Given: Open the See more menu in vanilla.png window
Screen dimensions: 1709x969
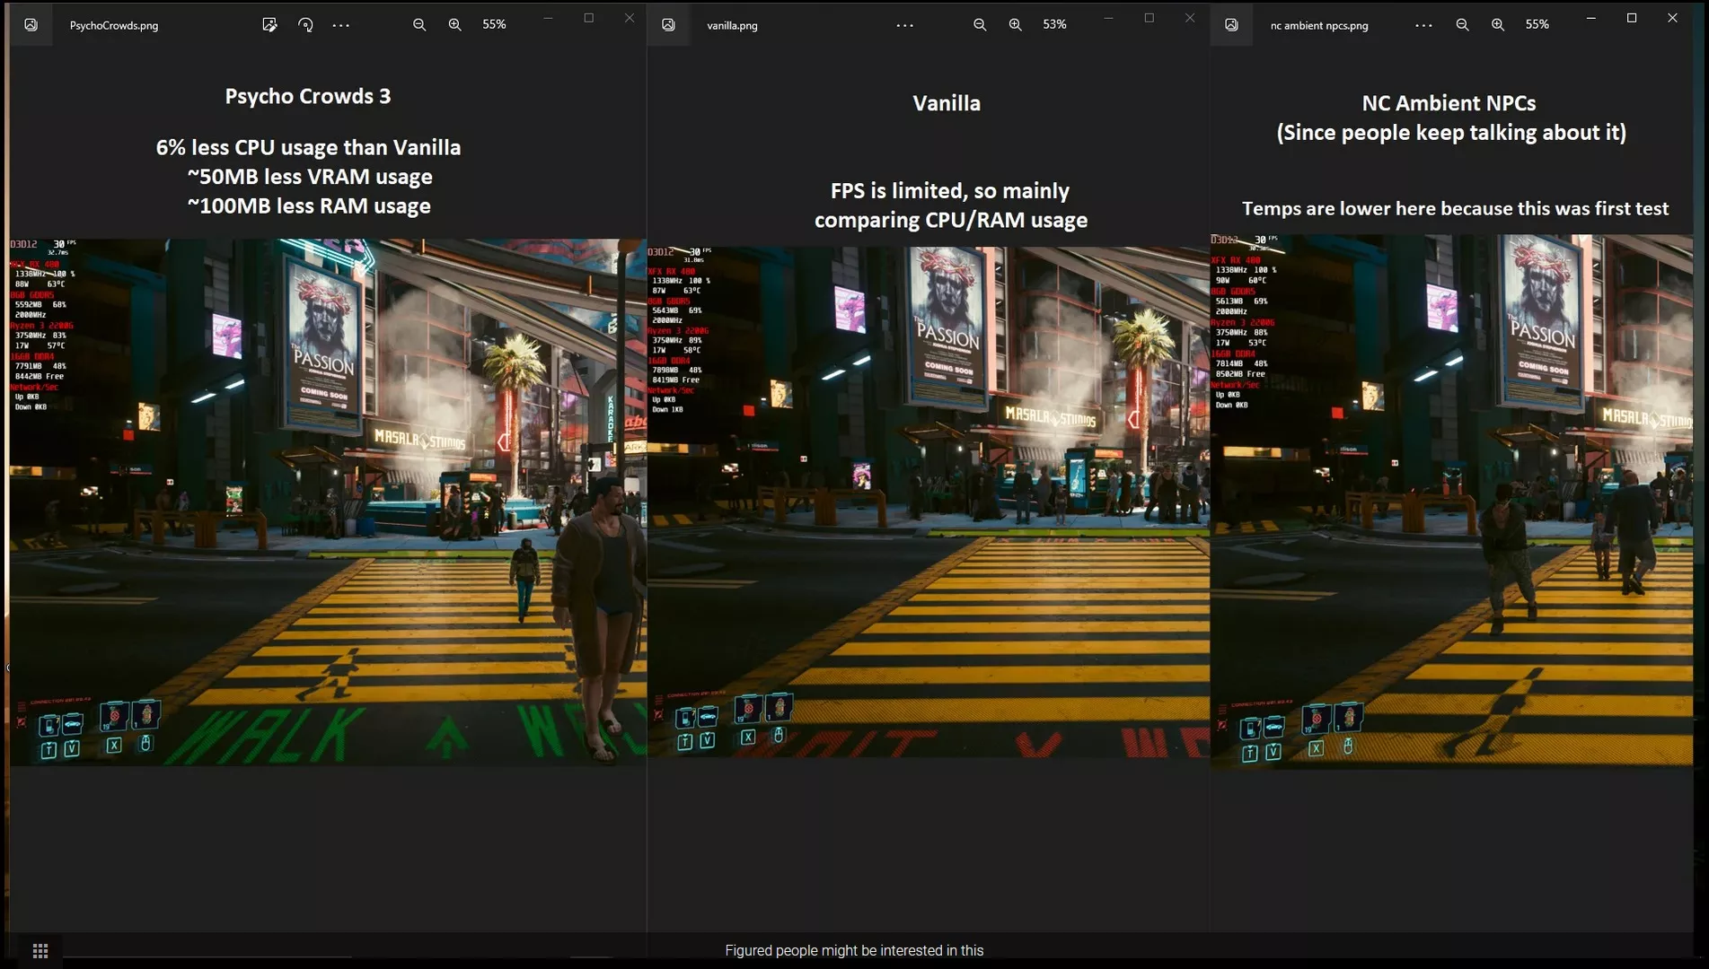Looking at the screenshot, I should pyautogui.click(x=905, y=25).
